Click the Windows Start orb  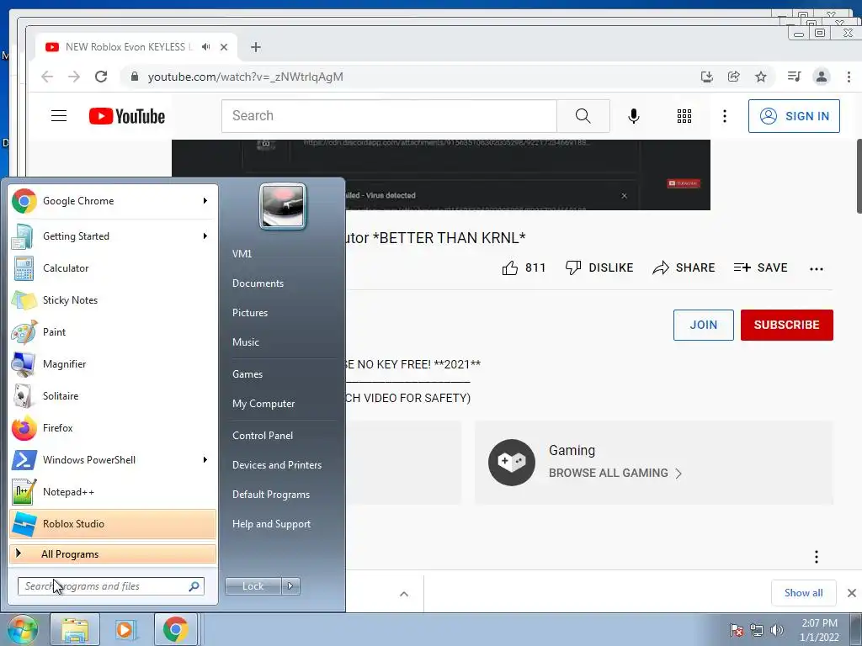point(22,629)
